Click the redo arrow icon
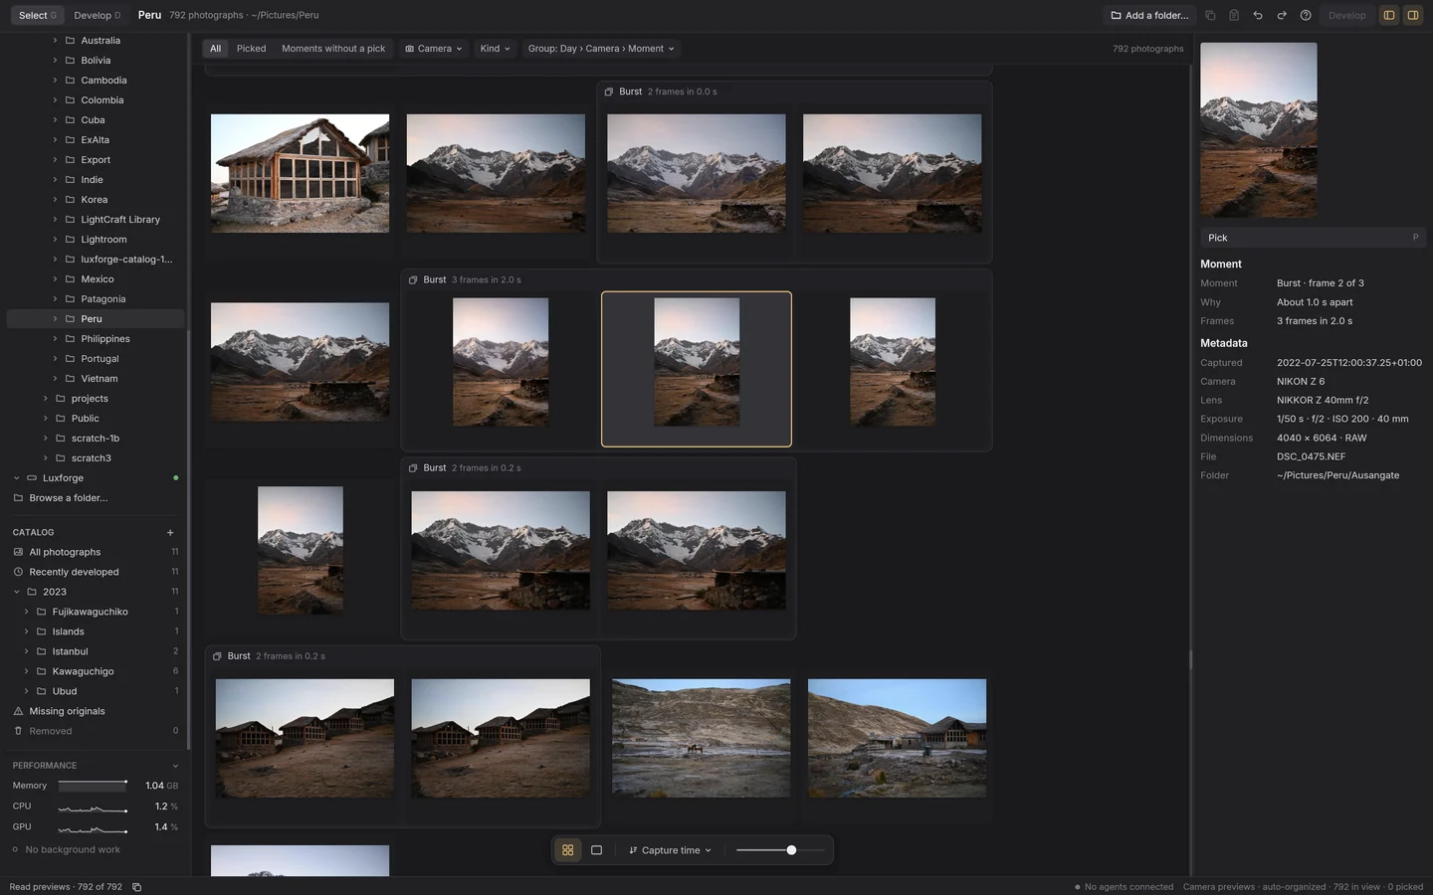The height and width of the screenshot is (895, 1433). (1282, 15)
